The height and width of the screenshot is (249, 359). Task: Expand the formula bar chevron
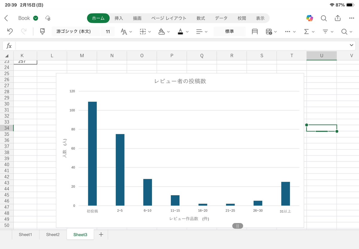coord(351,45)
